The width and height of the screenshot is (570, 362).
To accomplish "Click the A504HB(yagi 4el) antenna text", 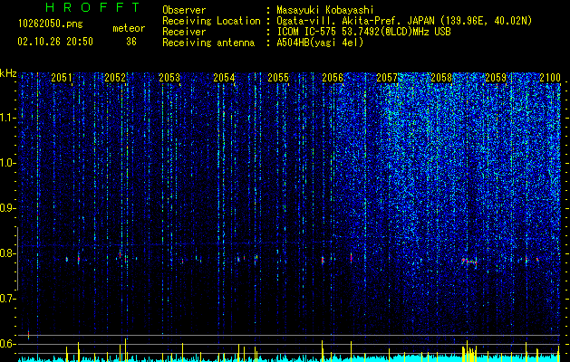I will [x=320, y=43].
